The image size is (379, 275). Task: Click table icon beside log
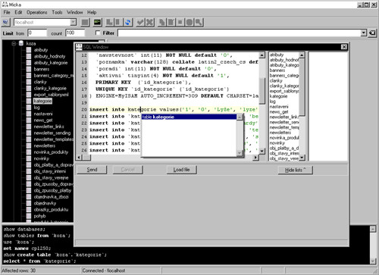pos(29,108)
